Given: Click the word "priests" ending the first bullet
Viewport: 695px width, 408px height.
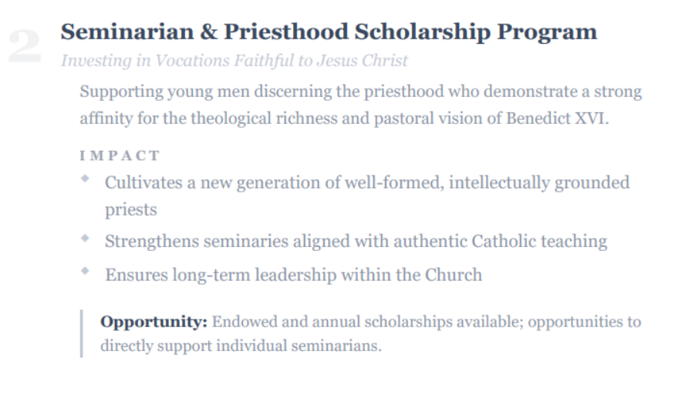Looking at the screenshot, I should click(130, 210).
